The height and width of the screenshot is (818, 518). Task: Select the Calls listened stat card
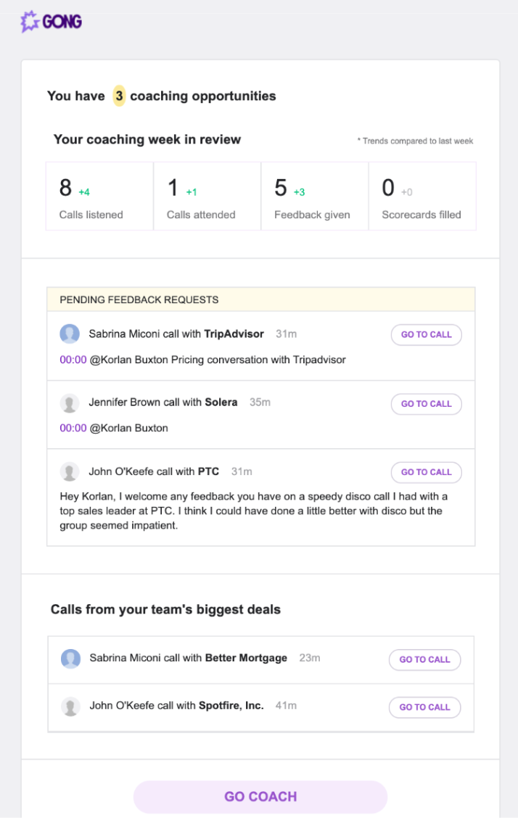(99, 196)
